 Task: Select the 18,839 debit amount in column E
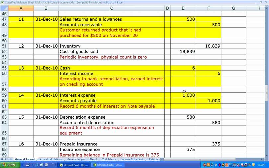click(183, 51)
